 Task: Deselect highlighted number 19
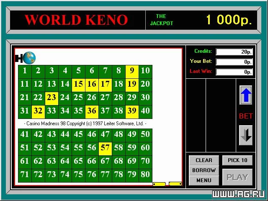pyautogui.click(x=132, y=85)
